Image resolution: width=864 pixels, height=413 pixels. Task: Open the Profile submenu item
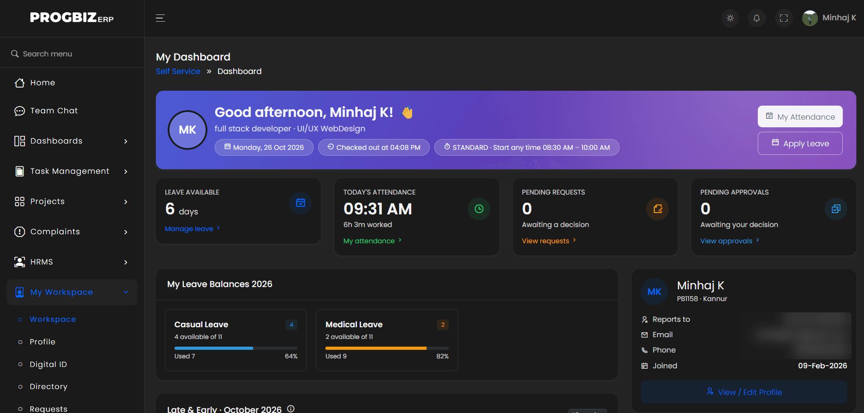[x=42, y=342]
